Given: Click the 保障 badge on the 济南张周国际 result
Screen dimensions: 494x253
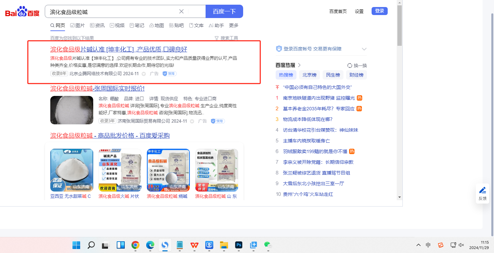Looking at the screenshot, I should 218,121.
